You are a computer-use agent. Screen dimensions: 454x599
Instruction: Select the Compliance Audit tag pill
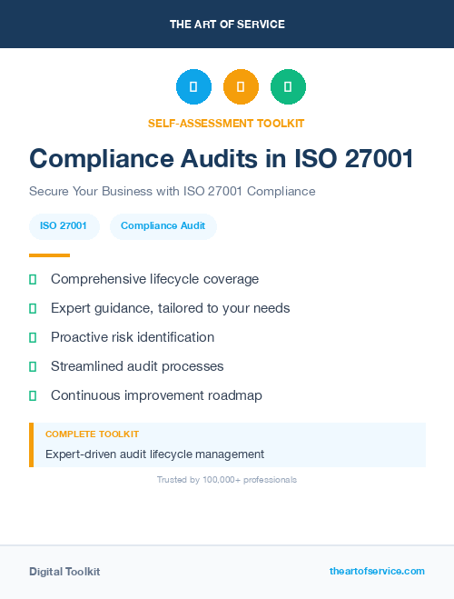point(163,226)
